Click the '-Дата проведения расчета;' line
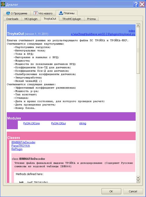The height and width of the screenshot is (197, 146). 34,105
